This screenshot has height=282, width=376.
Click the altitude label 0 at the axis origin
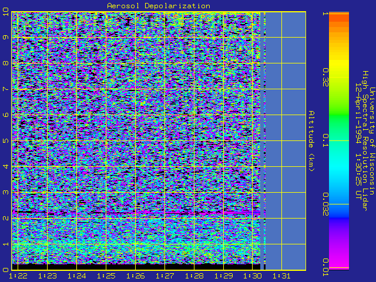[x=6, y=270]
